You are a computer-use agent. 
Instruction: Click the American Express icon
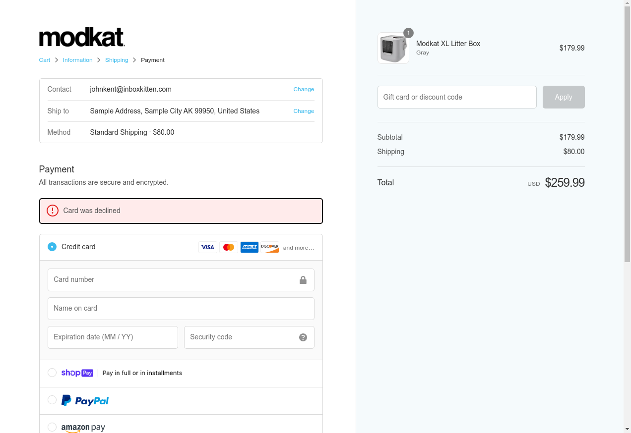click(250, 247)
